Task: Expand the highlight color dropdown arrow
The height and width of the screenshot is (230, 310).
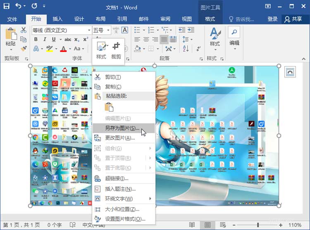Action: [x=56, y=49]
